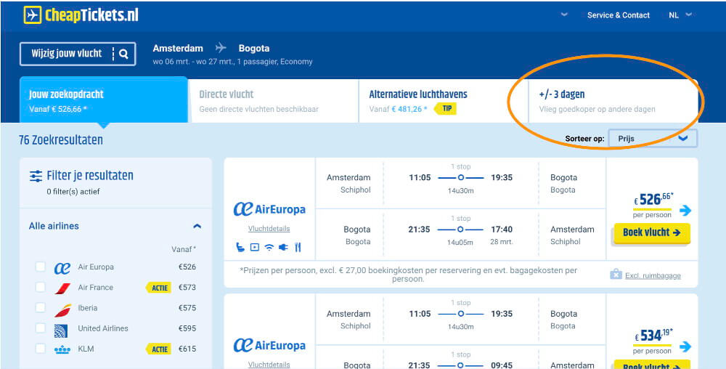Click the seat amenity icon under Vluchtdetails

click(x=240, y=247)
